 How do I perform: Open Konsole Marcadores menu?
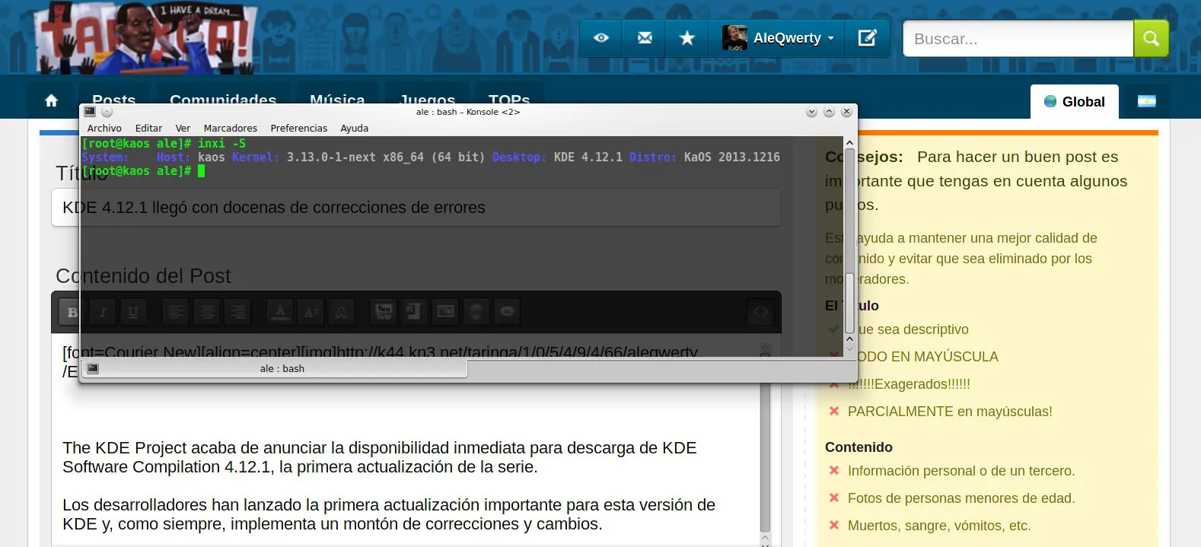click(231, 129)
